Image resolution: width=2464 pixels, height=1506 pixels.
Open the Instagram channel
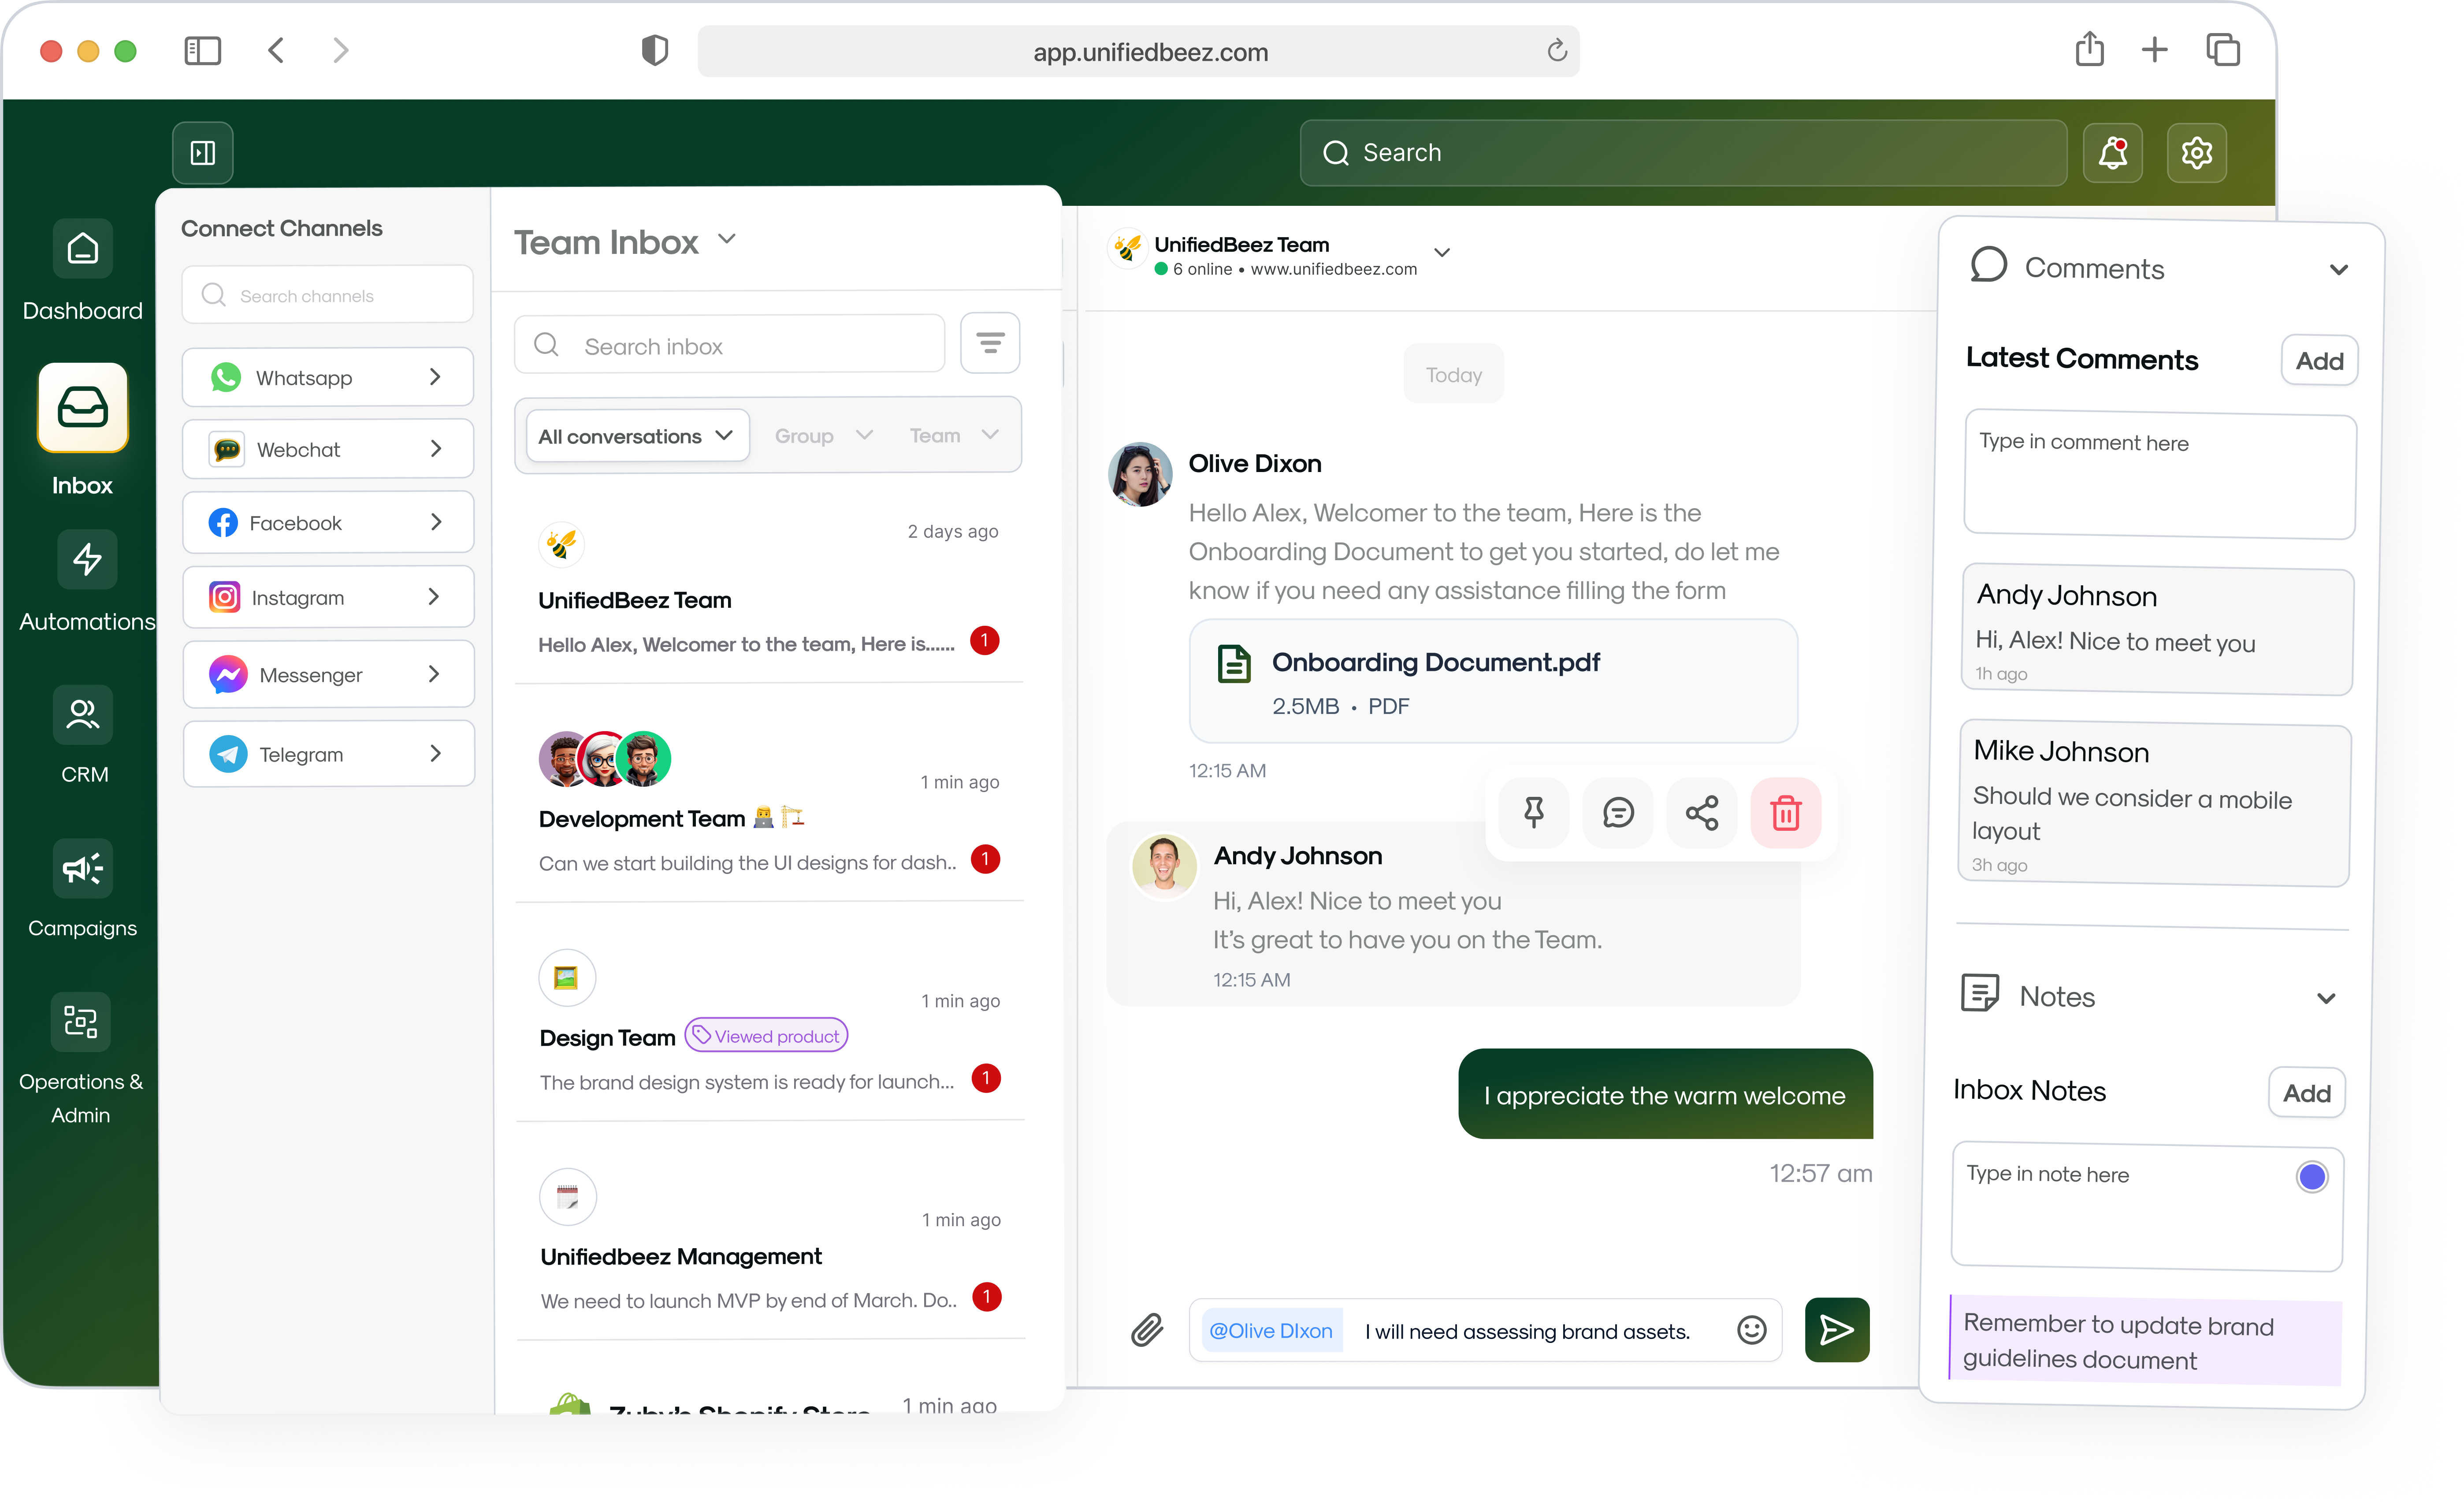[x=327, y=597]
